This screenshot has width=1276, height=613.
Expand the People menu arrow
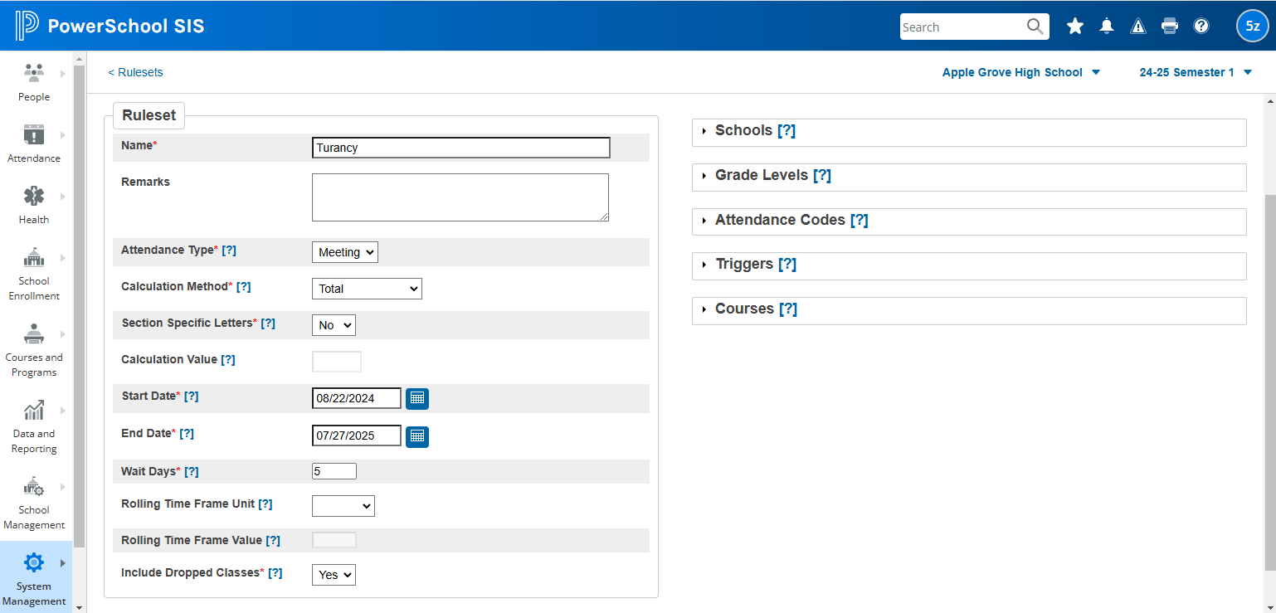(63, 74)
